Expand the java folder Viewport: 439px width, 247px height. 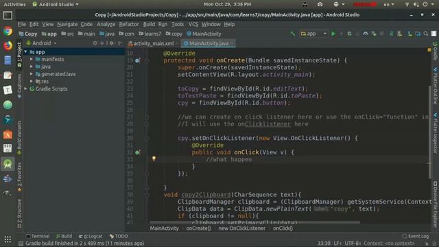pyautogui.click(x=32, y=67)
